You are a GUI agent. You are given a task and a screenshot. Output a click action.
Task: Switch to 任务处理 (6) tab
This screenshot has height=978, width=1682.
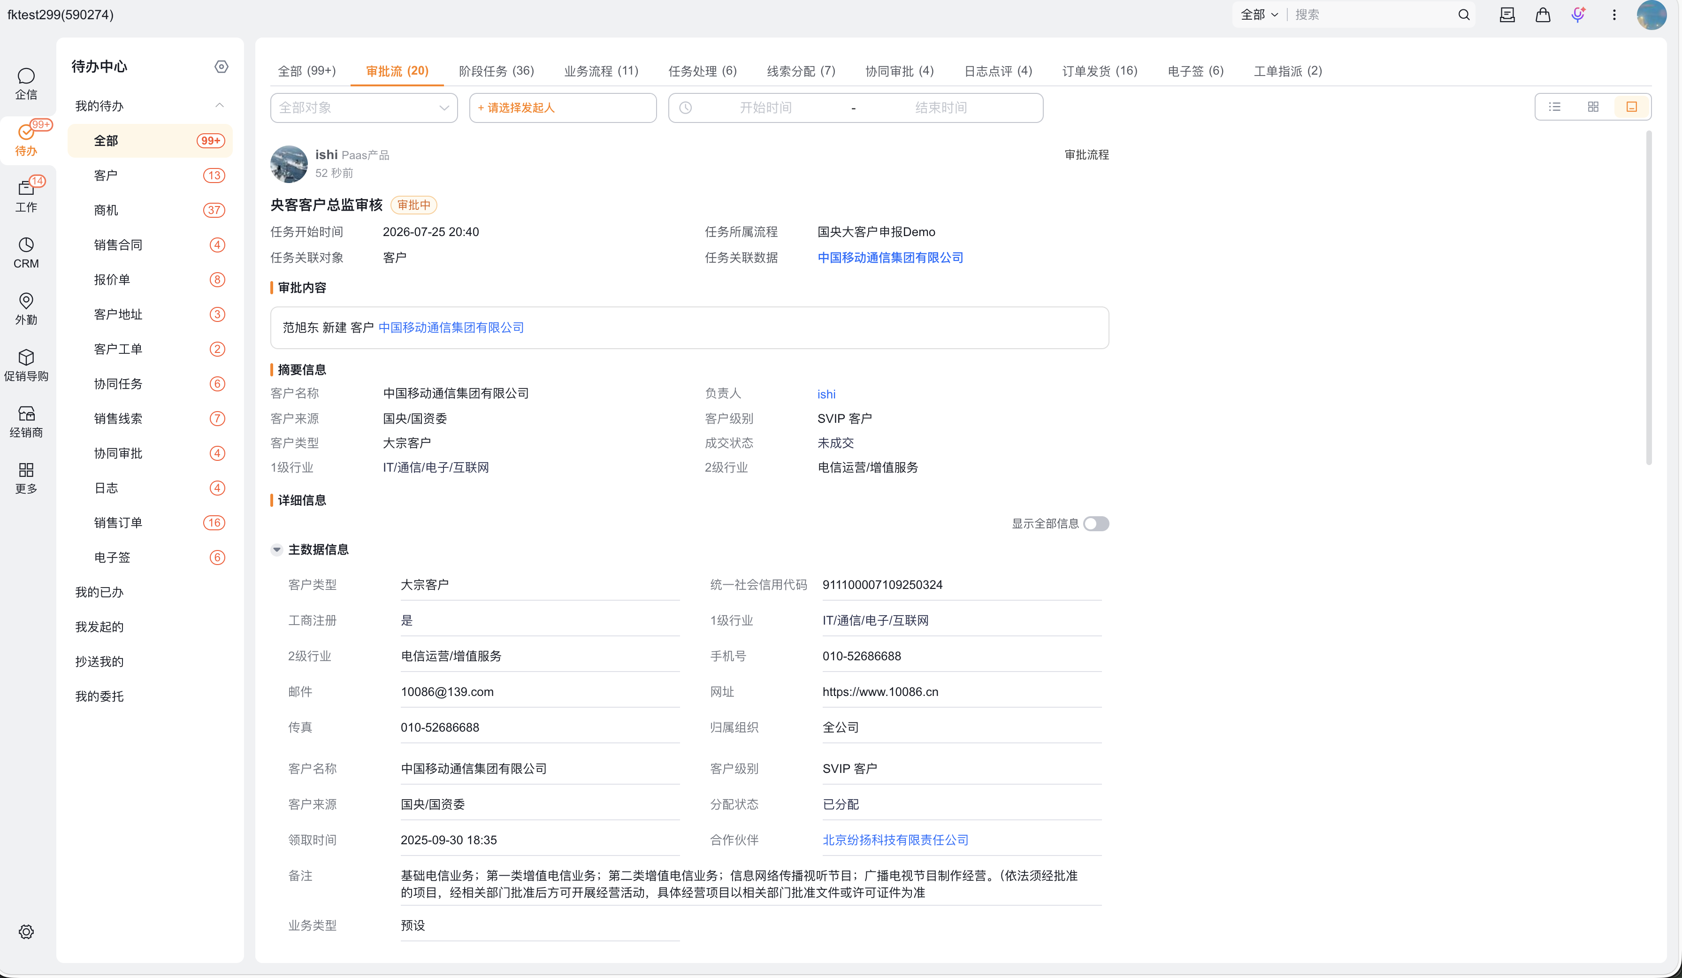702,71
